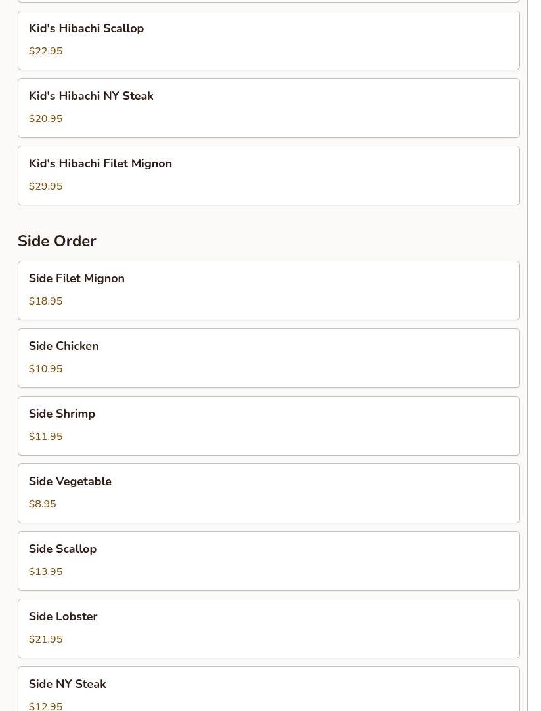Click the $21.95 Side Lobster price

tap(46, 639)
